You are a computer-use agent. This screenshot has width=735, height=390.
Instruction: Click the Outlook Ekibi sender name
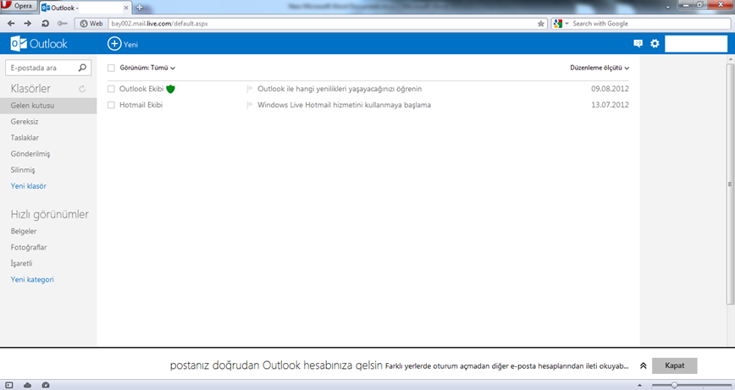pyautogui.click(x=141, y=89)
